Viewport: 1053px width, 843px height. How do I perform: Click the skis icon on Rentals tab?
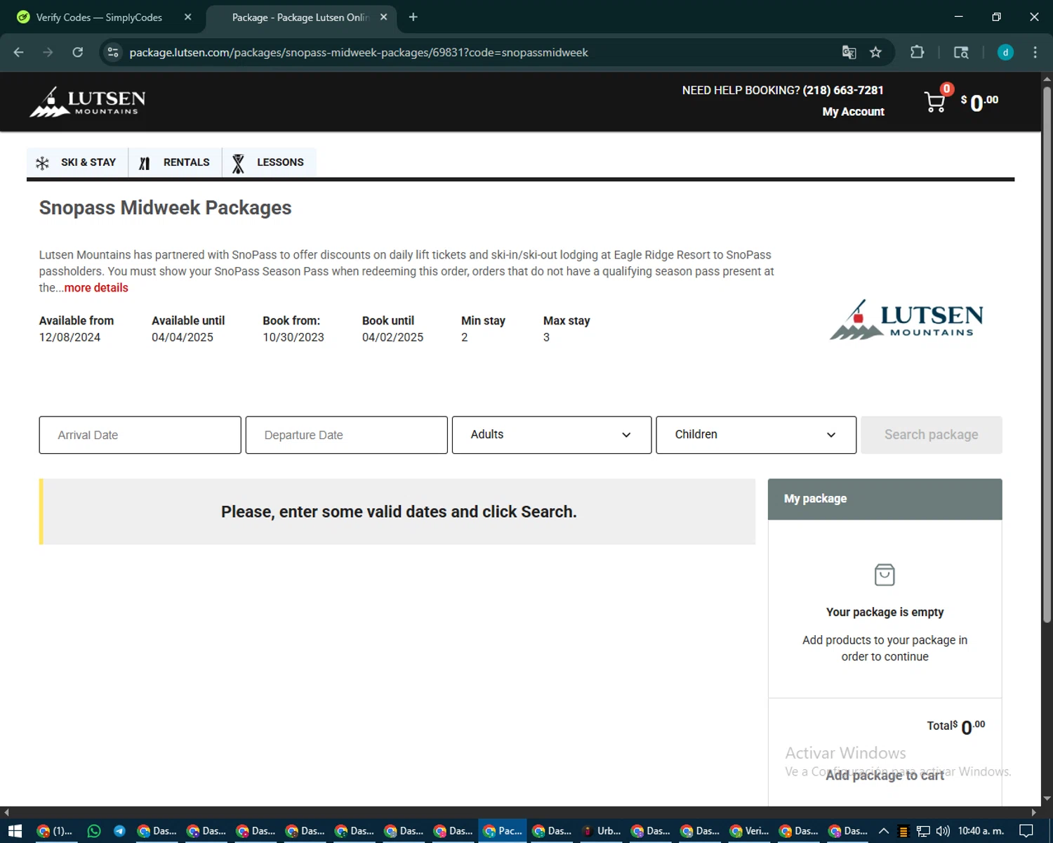tap(145, 163)
